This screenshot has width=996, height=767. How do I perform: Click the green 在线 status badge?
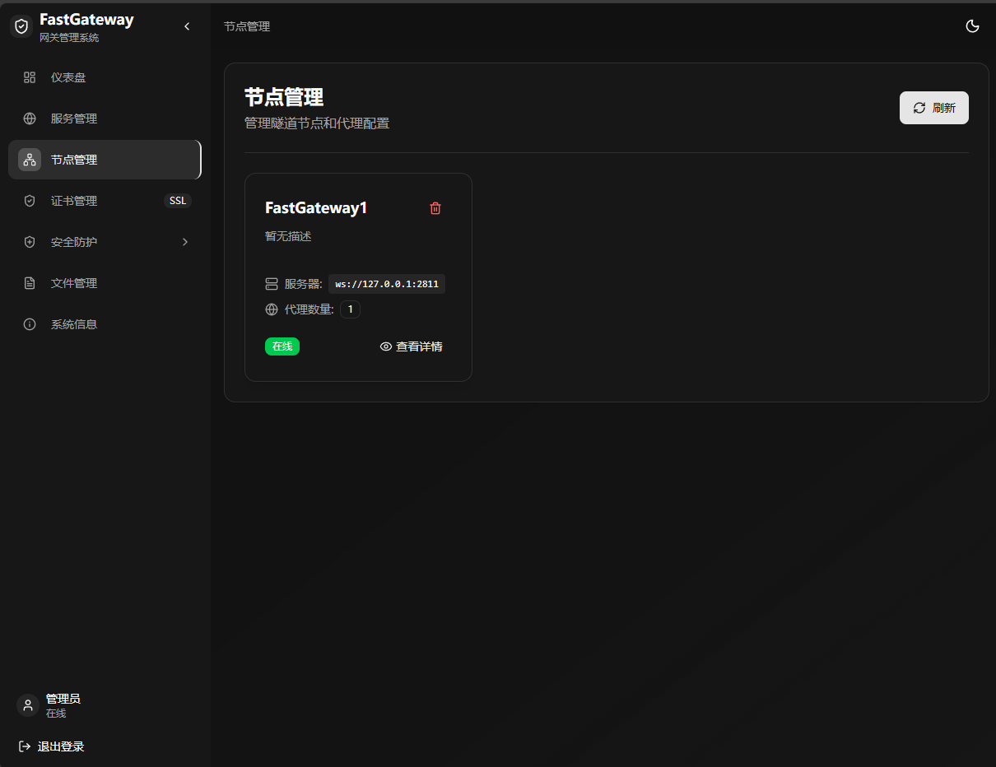coord(282,346)
